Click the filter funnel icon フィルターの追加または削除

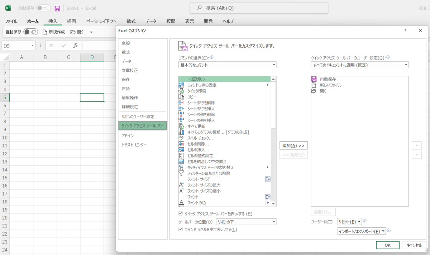(x=181, y=173)
